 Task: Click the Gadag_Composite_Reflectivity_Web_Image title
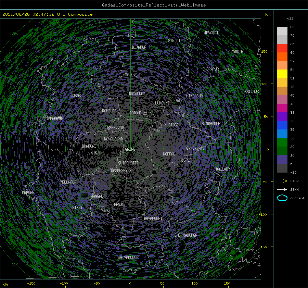tap(154, 5)
